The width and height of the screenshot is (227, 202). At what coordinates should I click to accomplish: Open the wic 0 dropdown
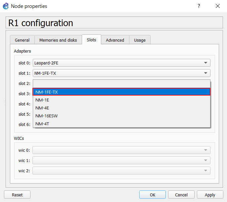tap(121, 150)
